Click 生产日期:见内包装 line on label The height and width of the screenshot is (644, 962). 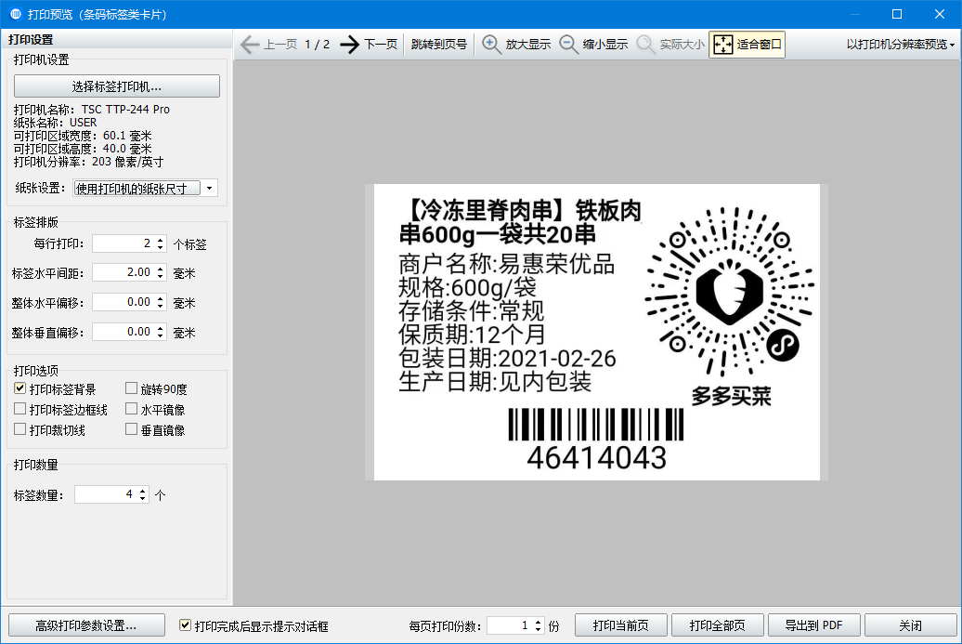(x=495, y=382)
